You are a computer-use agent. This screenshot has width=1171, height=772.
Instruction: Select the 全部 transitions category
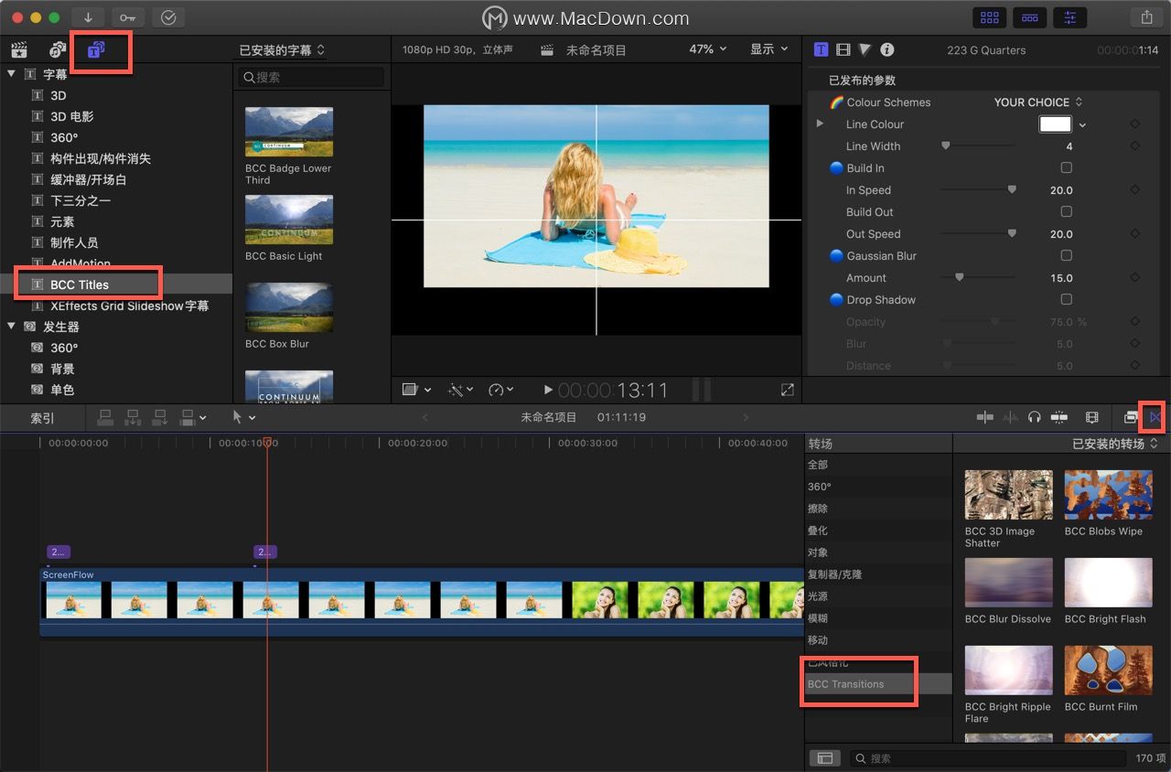[878, 465]
